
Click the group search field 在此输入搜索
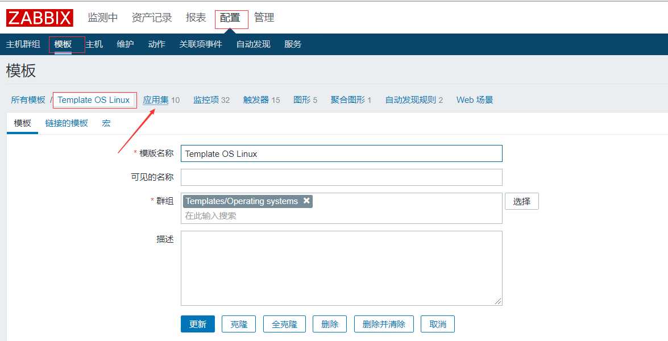coord(341,216)
